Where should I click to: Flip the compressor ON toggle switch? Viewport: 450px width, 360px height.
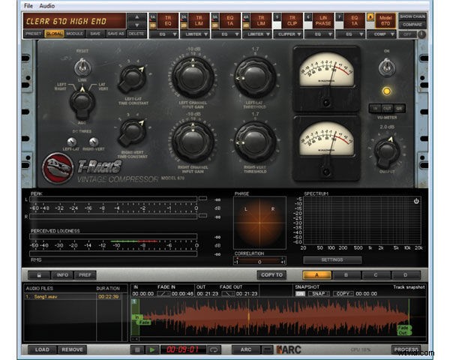386,67
